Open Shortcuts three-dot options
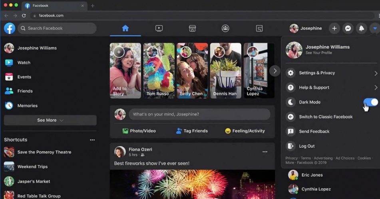This screenshot has width=380, height=199. 92,140
